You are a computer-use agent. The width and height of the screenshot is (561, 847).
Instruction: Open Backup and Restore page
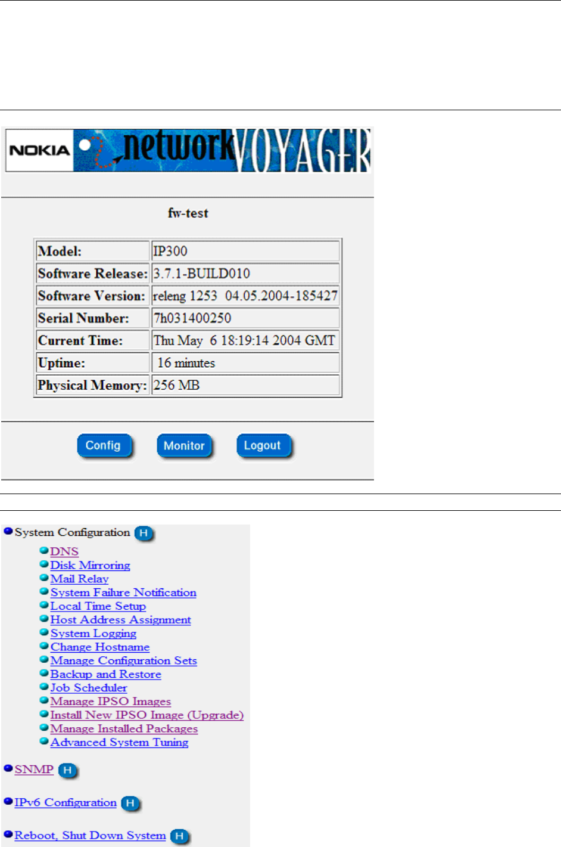coord(105,674)
